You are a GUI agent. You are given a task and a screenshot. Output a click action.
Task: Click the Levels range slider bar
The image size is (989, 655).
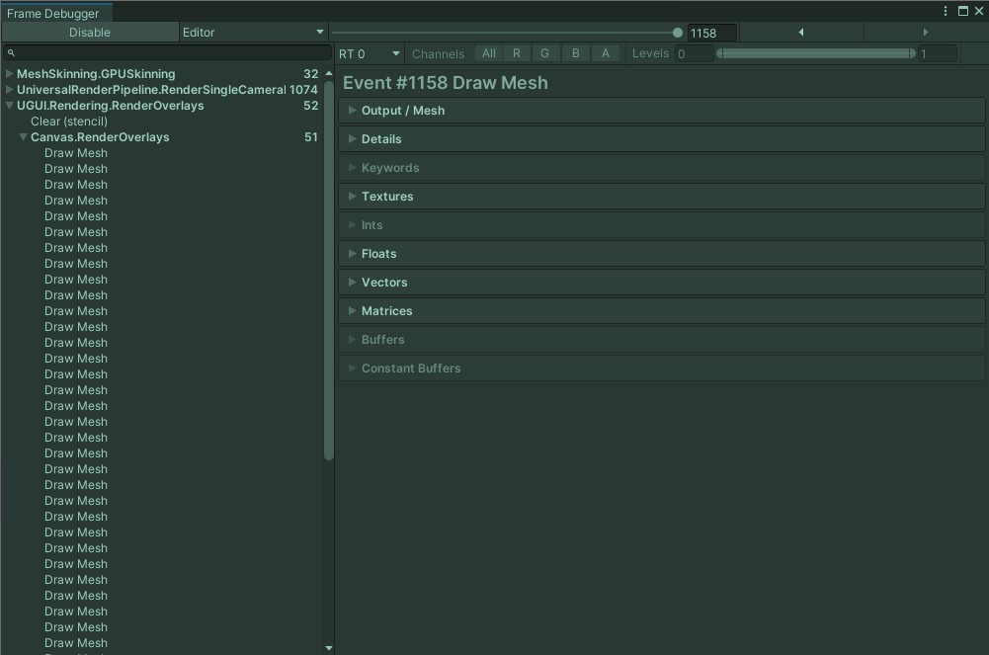point(816,53)
